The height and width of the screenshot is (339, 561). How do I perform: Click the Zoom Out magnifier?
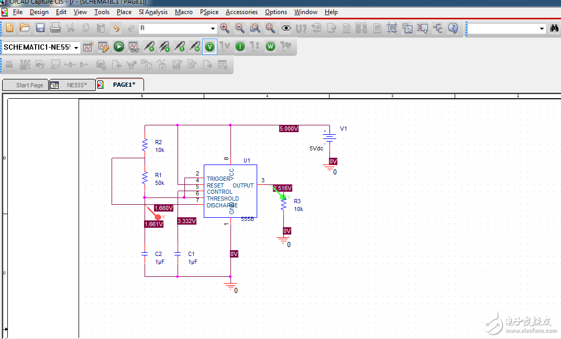coord(240,28)
